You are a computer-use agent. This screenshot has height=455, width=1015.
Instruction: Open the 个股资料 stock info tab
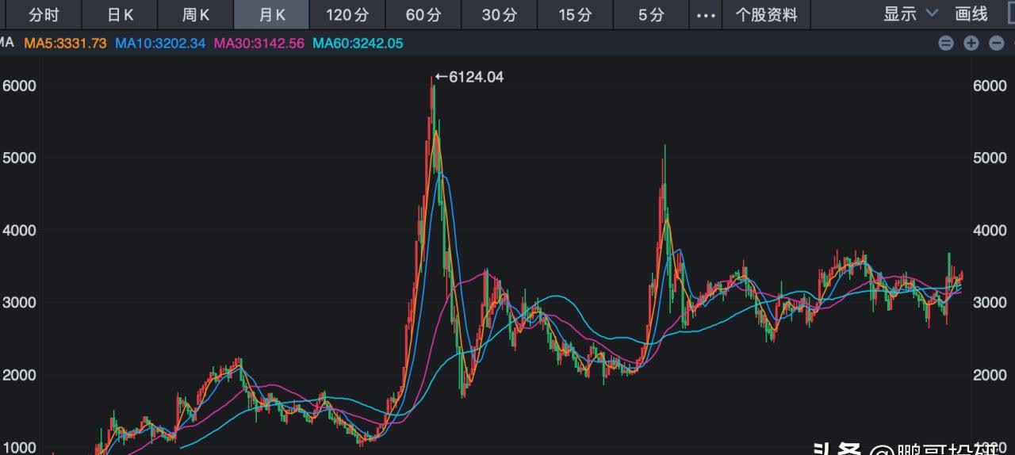766,14
